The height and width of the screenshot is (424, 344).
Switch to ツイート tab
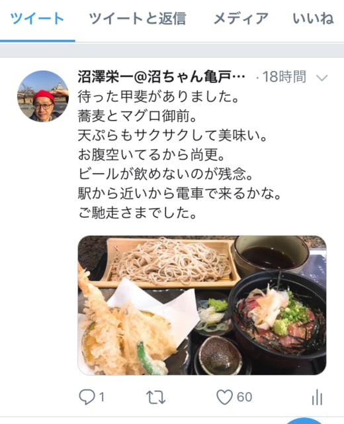pos(37,19)
